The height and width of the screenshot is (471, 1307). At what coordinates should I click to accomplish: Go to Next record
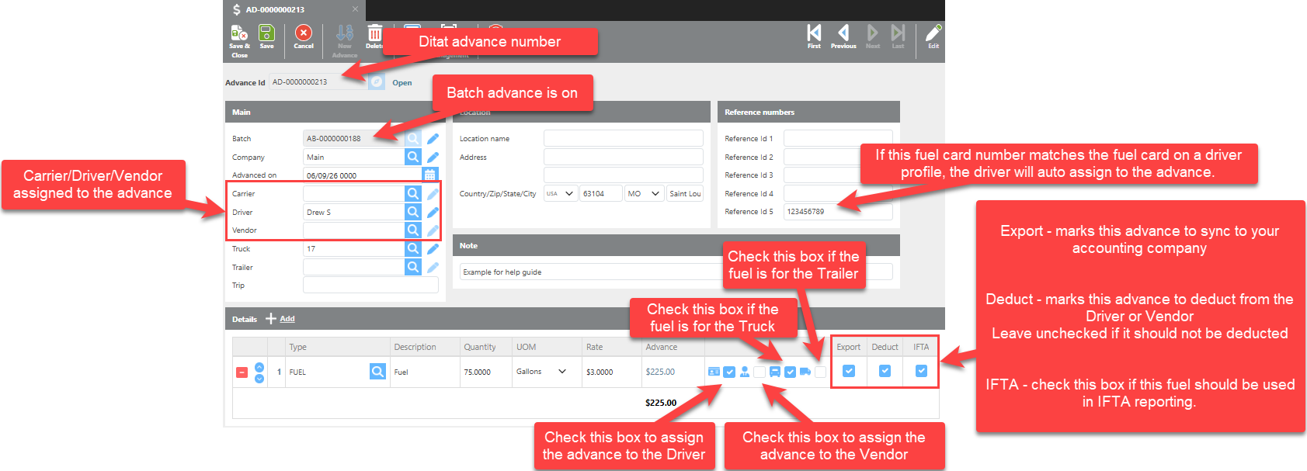click(873, 33)
